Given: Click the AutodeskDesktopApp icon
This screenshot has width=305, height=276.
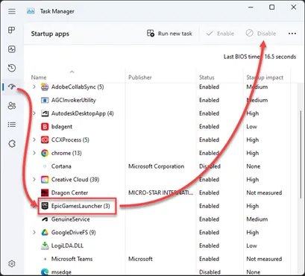Looking at the screenshot, I should click(45, 113).
